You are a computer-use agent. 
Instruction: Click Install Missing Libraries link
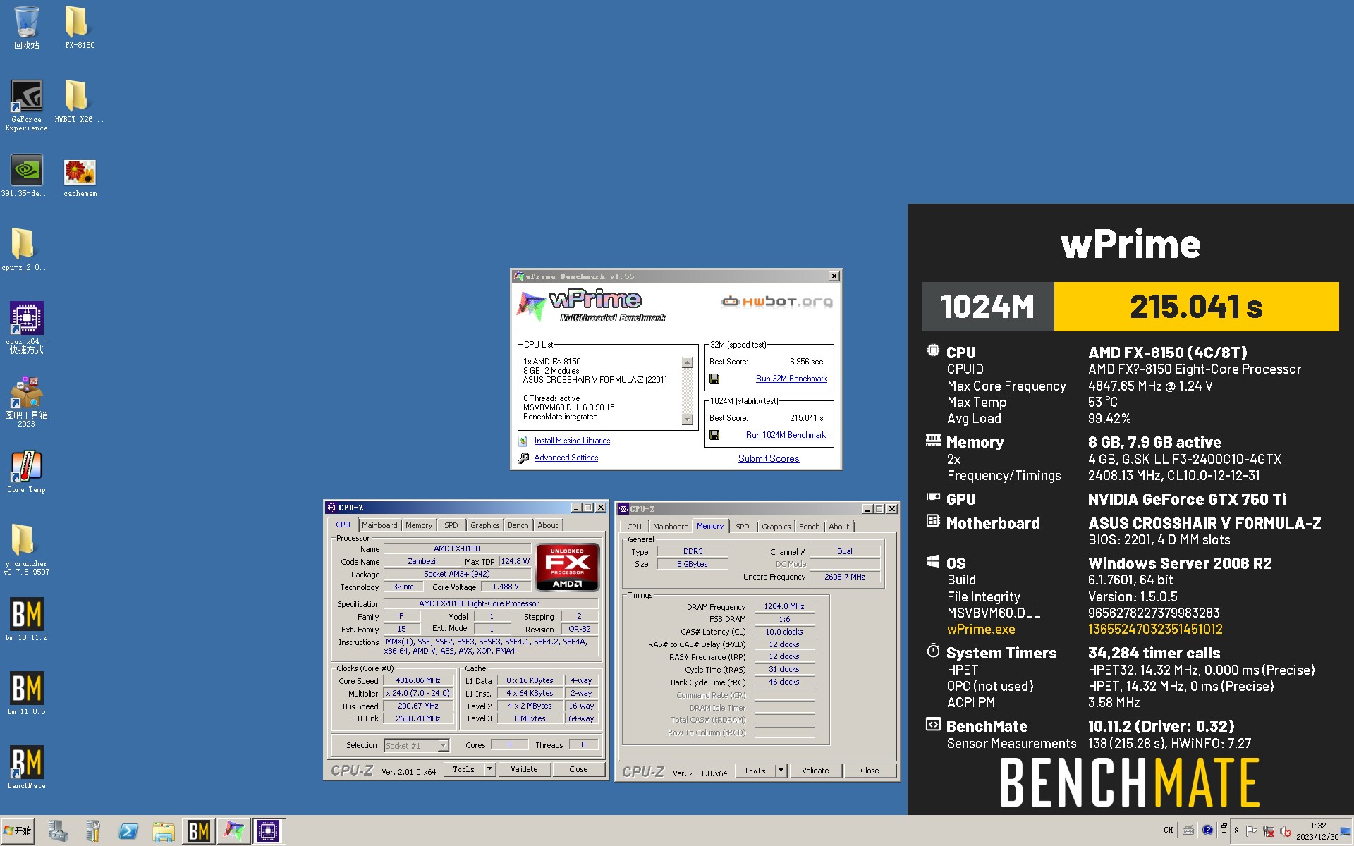[x=572, y=441]
